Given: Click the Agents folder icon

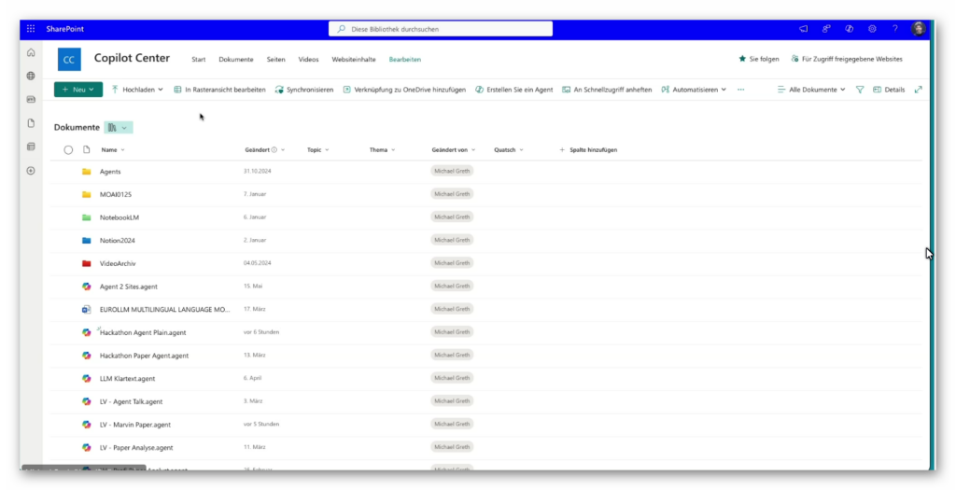Looking at the screenshot, I should tap(87, 172).
